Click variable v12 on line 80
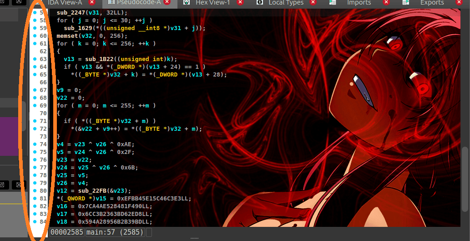The width and height of the screenshot is (470, 241). coord(62,191)
